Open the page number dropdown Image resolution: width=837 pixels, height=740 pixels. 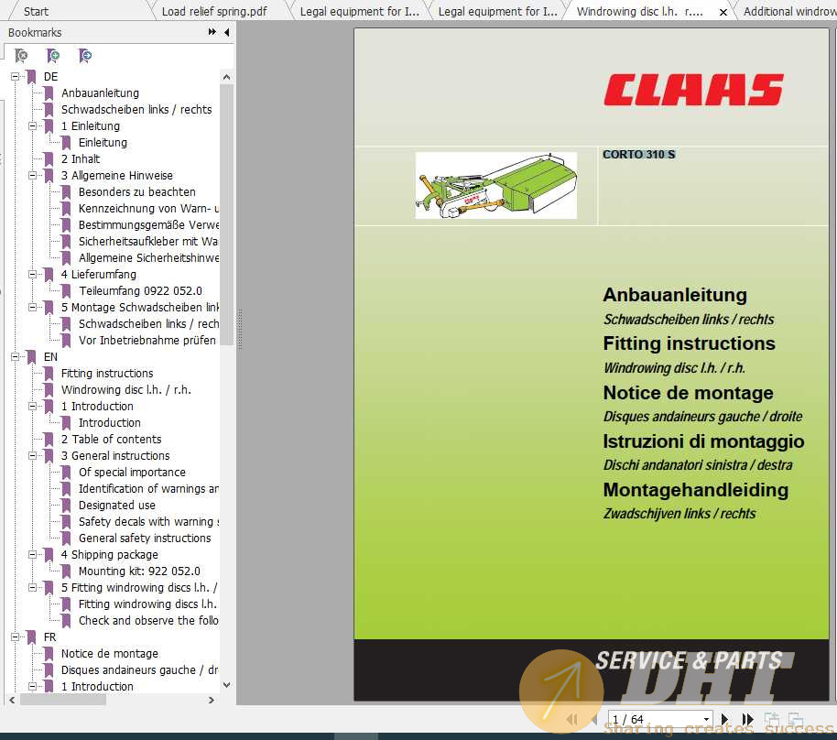click(706, 719)
